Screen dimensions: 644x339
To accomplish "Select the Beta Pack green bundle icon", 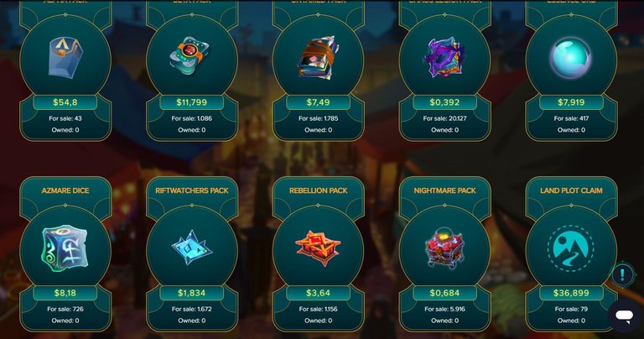I will pyautogui.click(x=190, y=56).
